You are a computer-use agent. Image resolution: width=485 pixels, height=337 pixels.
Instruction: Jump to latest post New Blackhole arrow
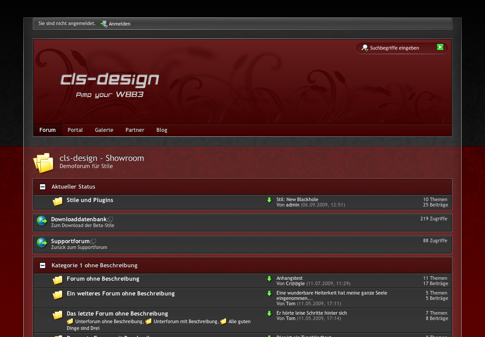[x=269, y=200]
